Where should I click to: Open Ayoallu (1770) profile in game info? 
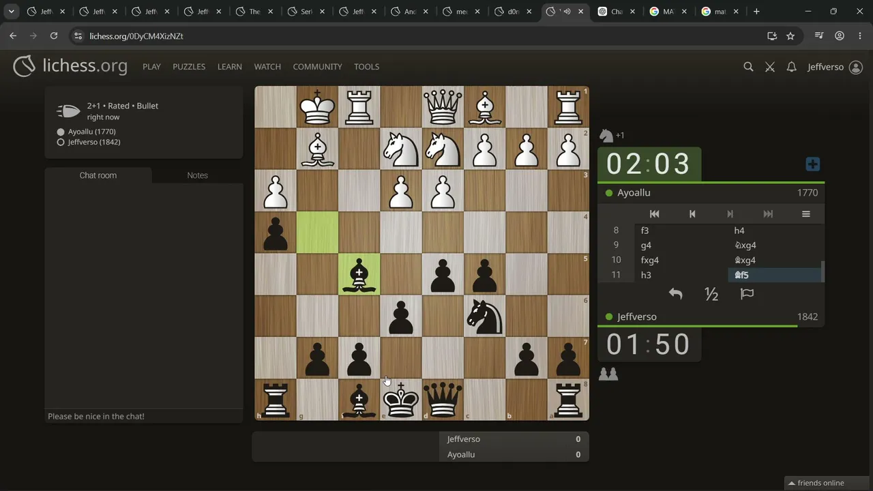tap(91, 132)
